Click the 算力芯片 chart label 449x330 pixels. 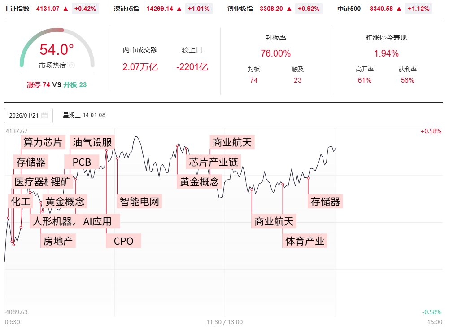coord(43,142)
